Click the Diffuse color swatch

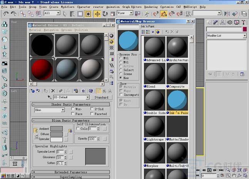click(x=57, y=134)
